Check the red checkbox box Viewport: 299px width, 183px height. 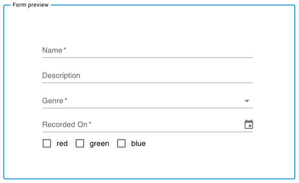point(47,143)
